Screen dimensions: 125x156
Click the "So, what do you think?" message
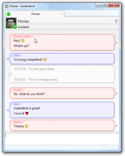(x=29, y=94)
